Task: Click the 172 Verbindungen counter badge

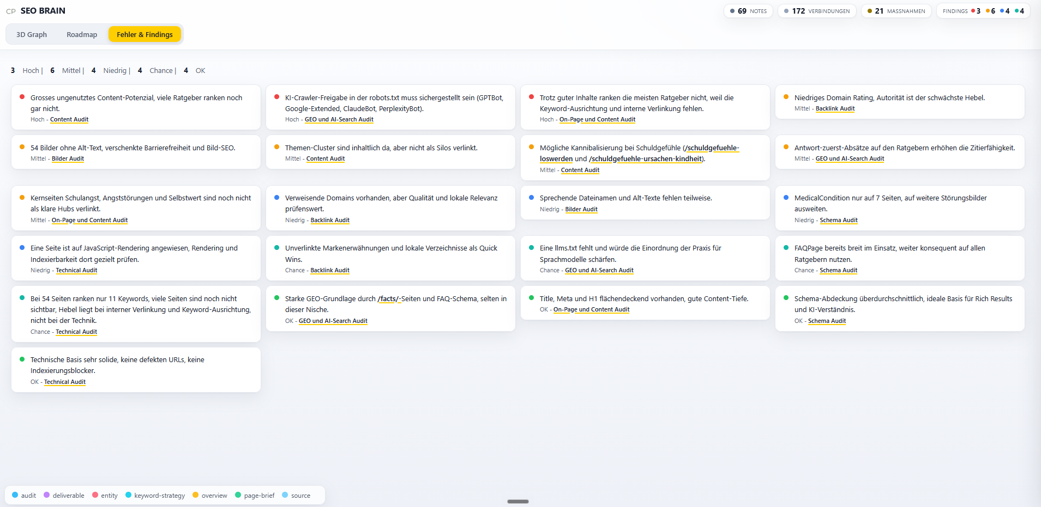Action: click(817, 11)
